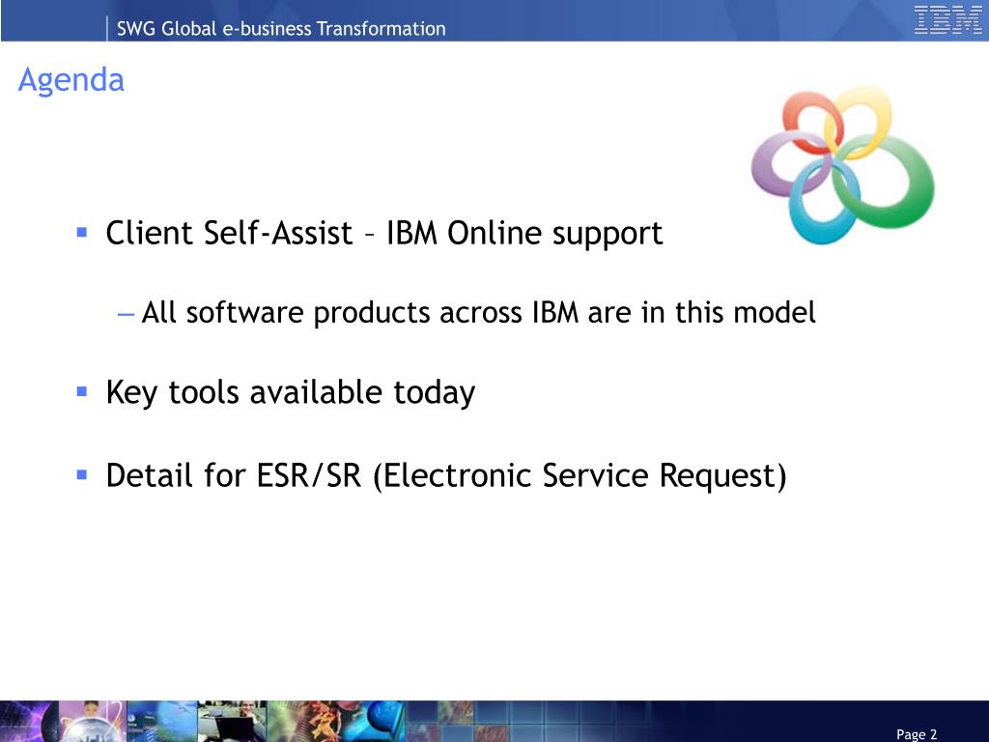This screenshot has width=989, height=742.
Task: Click the colorful interlocking rings logo
Action: (842, 164)
